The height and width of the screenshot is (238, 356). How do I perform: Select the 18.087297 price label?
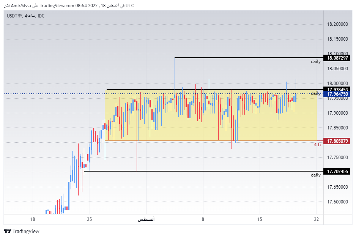click(337, 58)
